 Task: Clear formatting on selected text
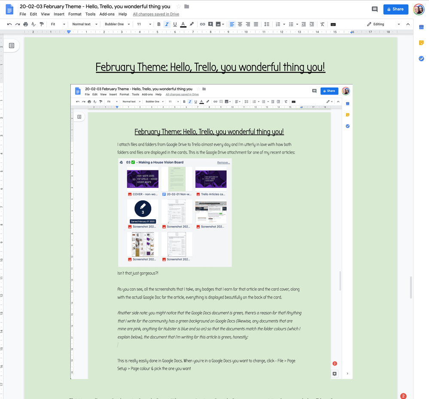click(x=322, y=24)
